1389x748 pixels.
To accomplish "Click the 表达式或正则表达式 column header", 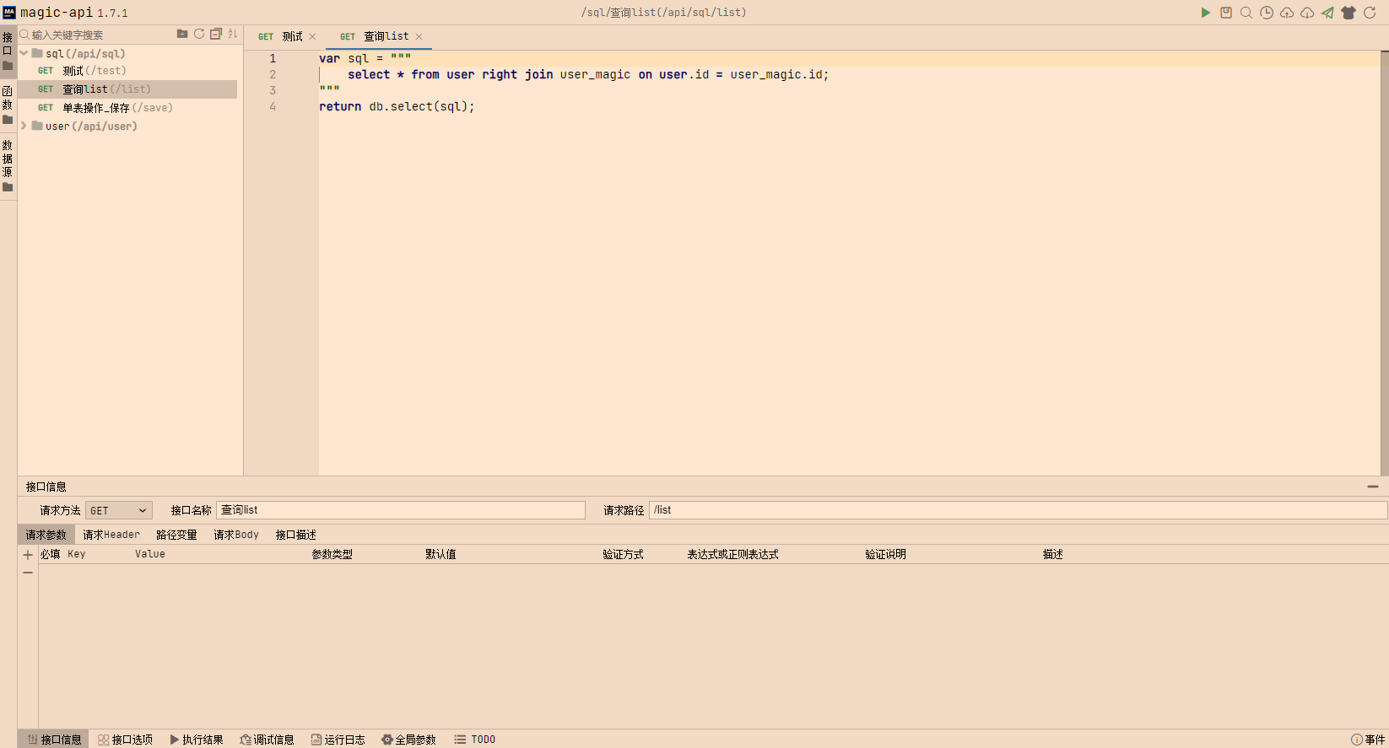I will (732, 554).
